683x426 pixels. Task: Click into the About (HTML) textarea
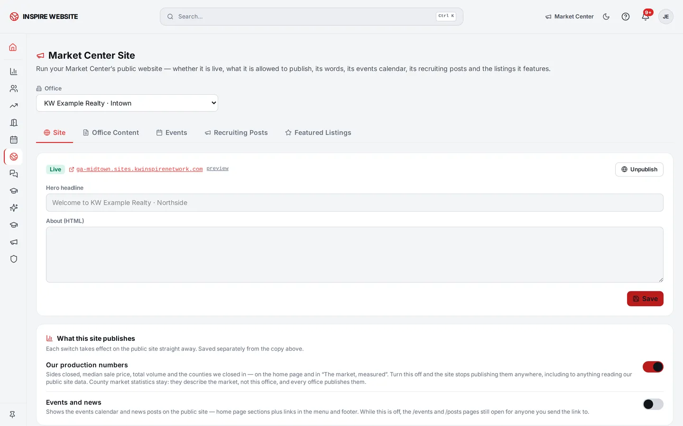[355, 255]
